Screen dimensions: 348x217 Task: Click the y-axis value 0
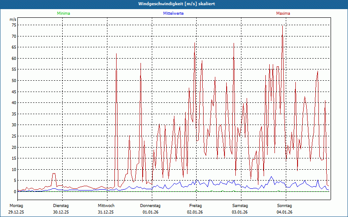click(15, 192)
